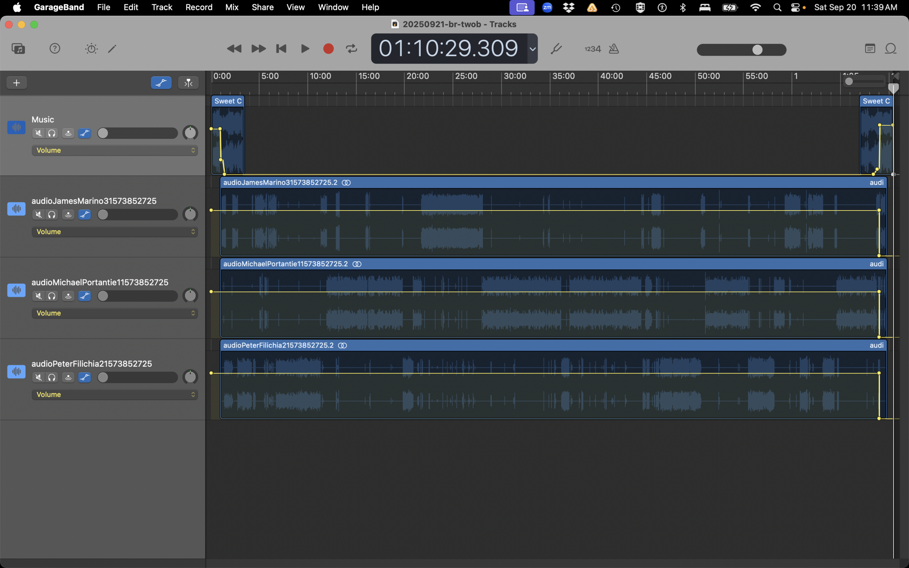This screenshot has height=568, width=909.
Task: Enable input monitoring on Music track
Action: 68,133
